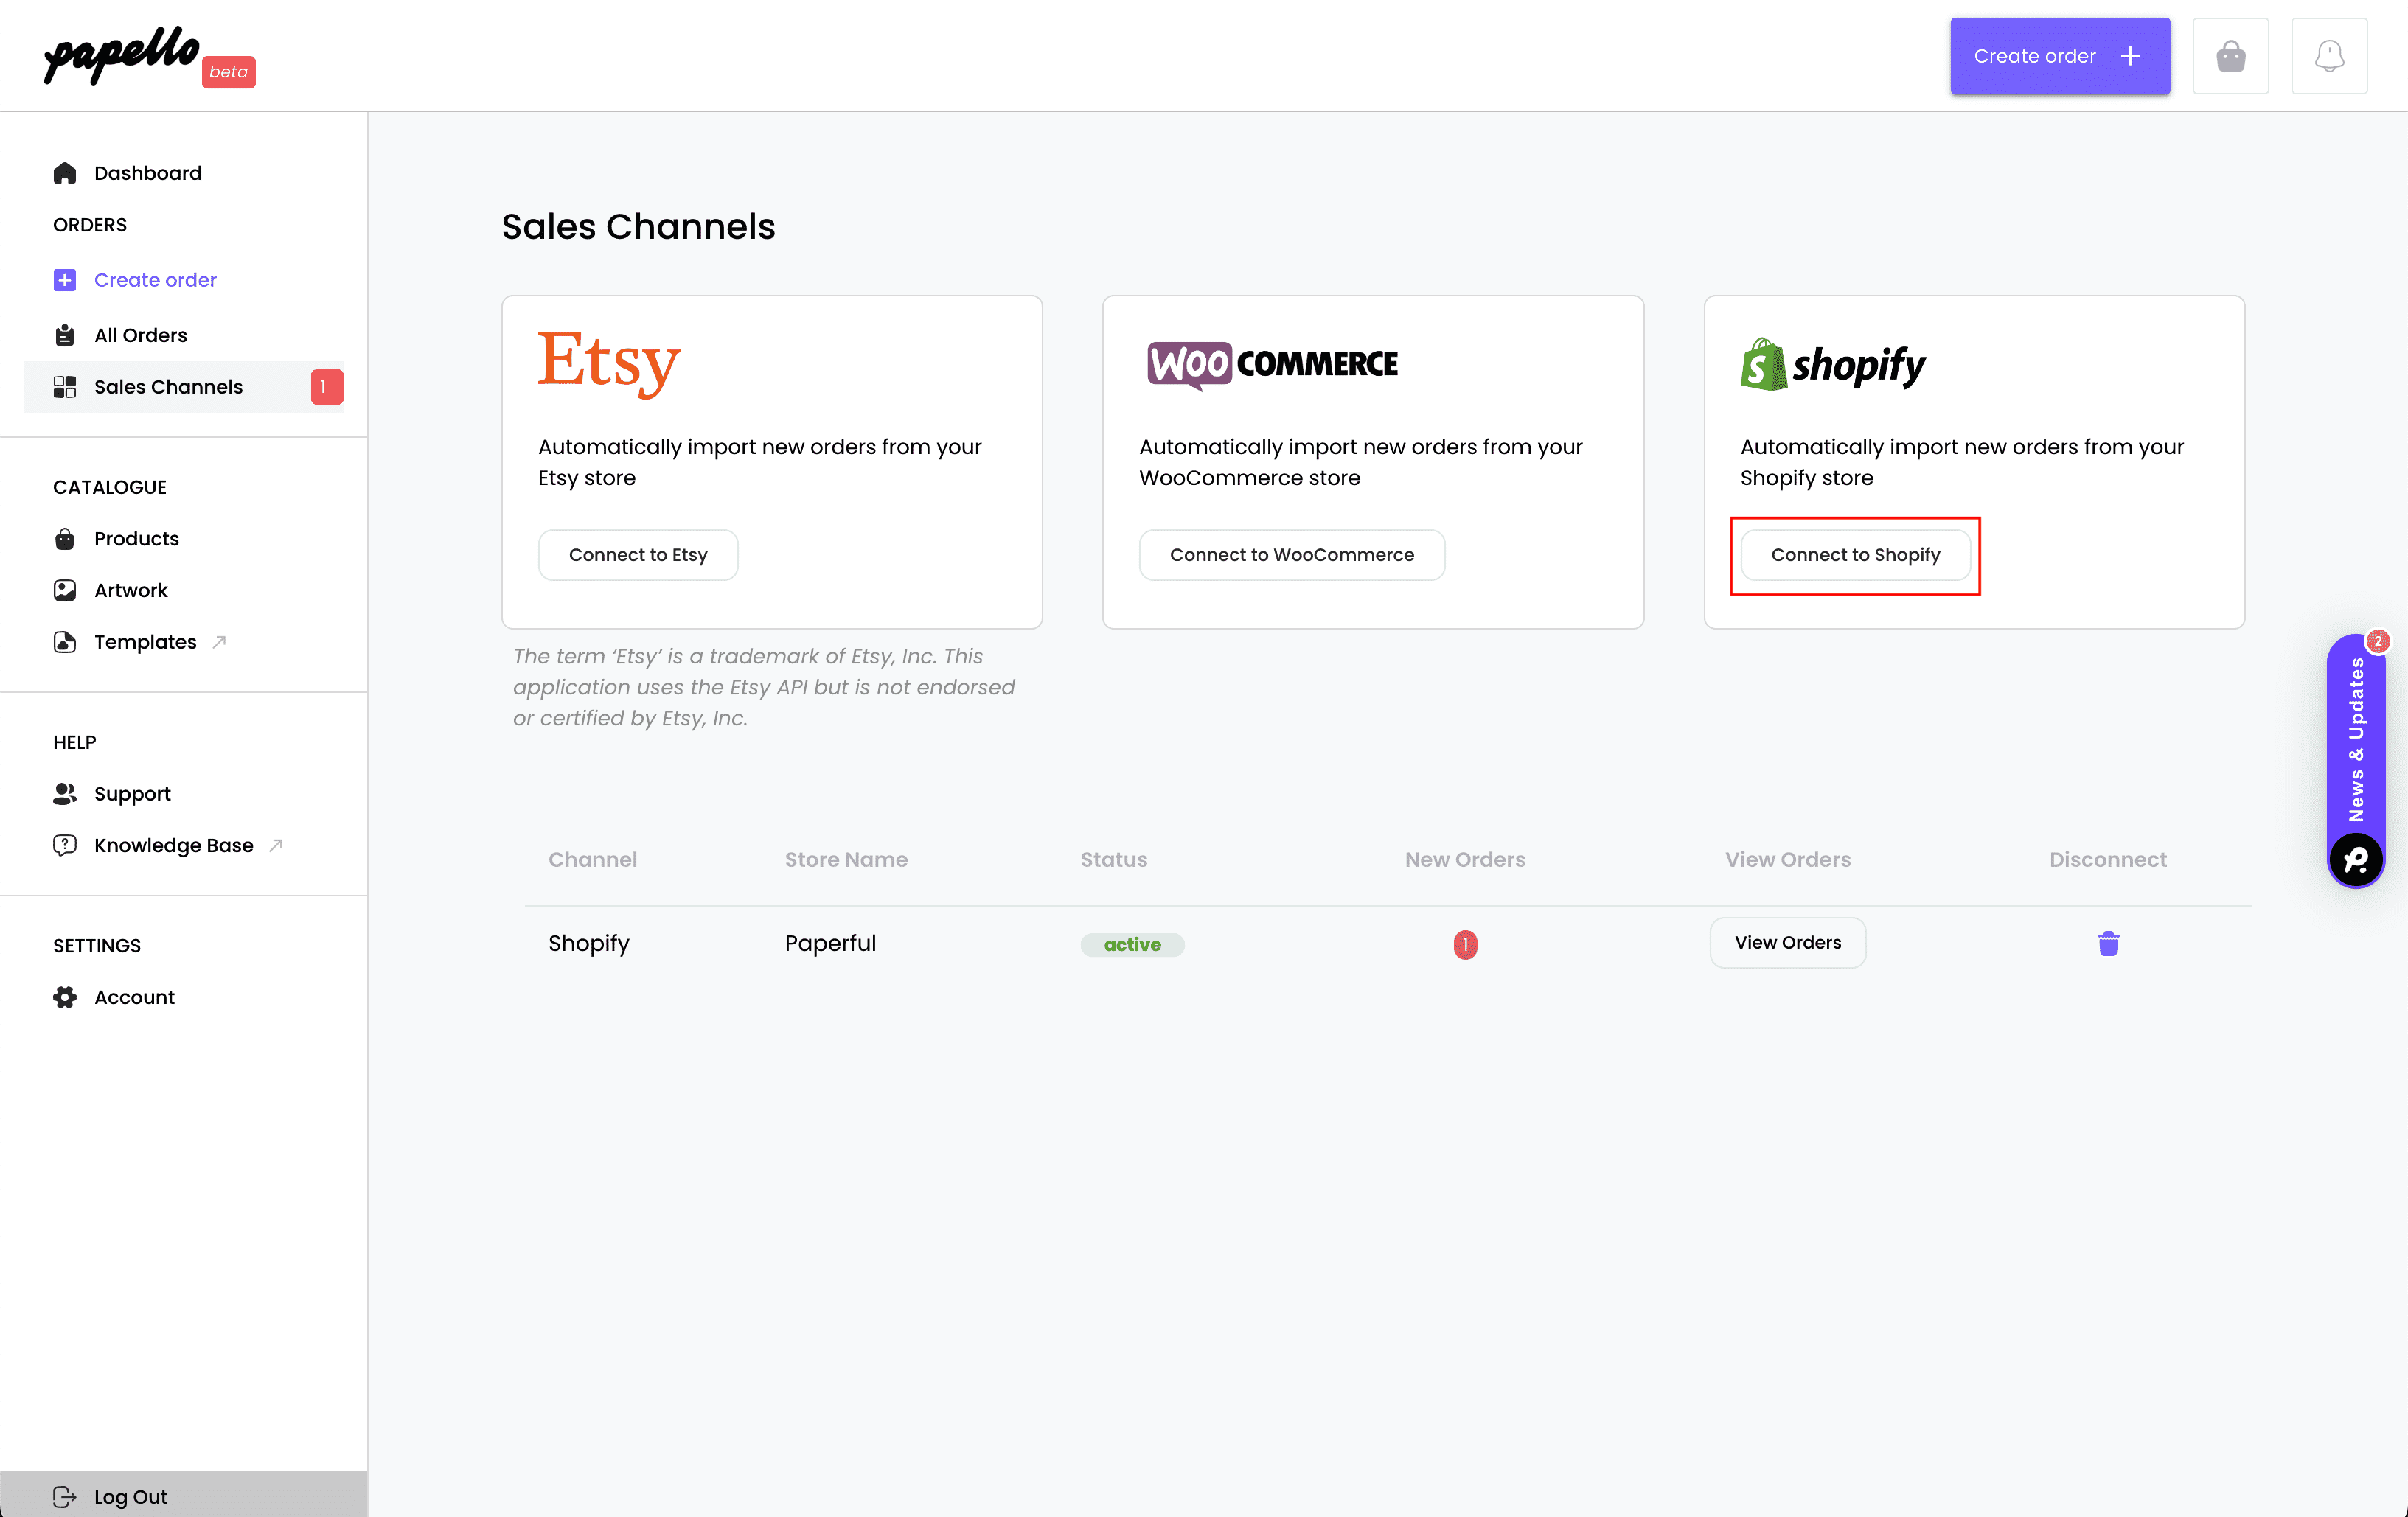Screen dimensions: 2408x1517
Task: View Orders for the Paperful store
Action: coord(1787,943)
